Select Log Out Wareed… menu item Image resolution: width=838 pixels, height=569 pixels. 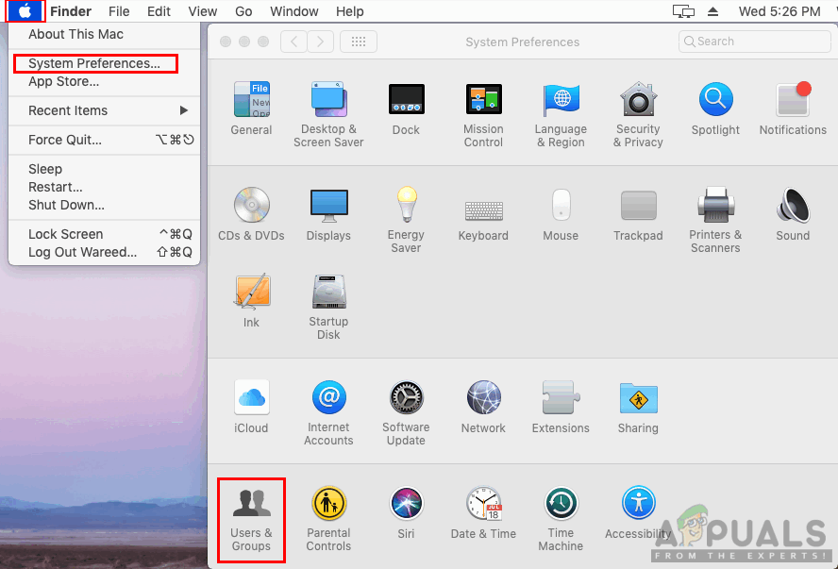click(104, 252)
